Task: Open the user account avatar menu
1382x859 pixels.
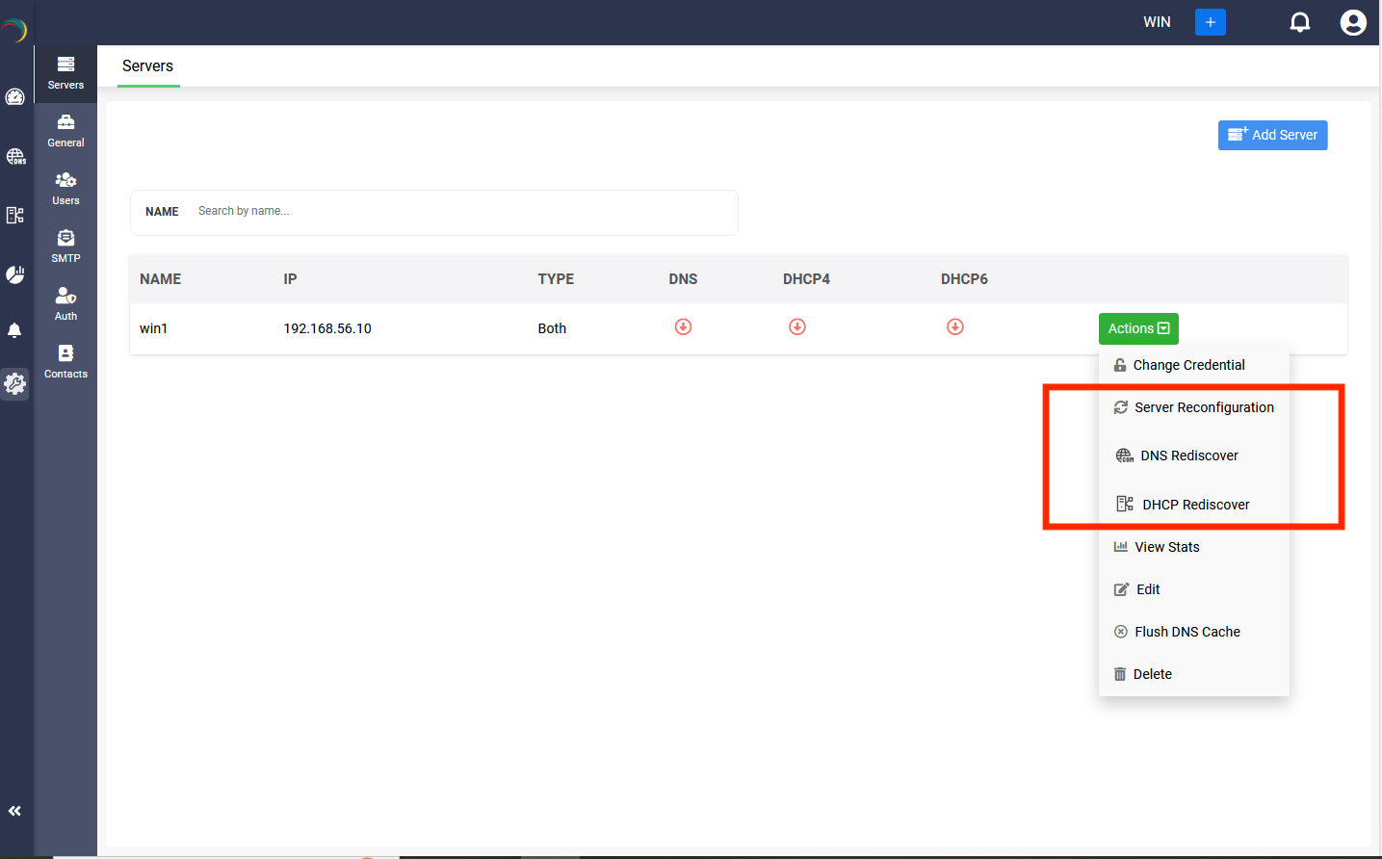Action: (x=1353, y=21)
